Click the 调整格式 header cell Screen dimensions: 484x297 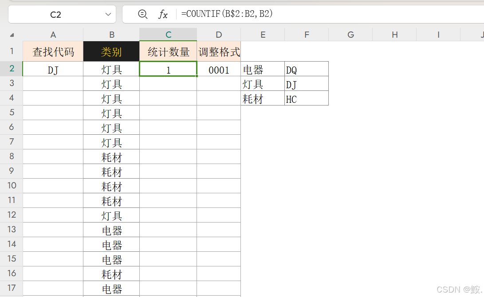pyautogui.click(x=219, y=51)
